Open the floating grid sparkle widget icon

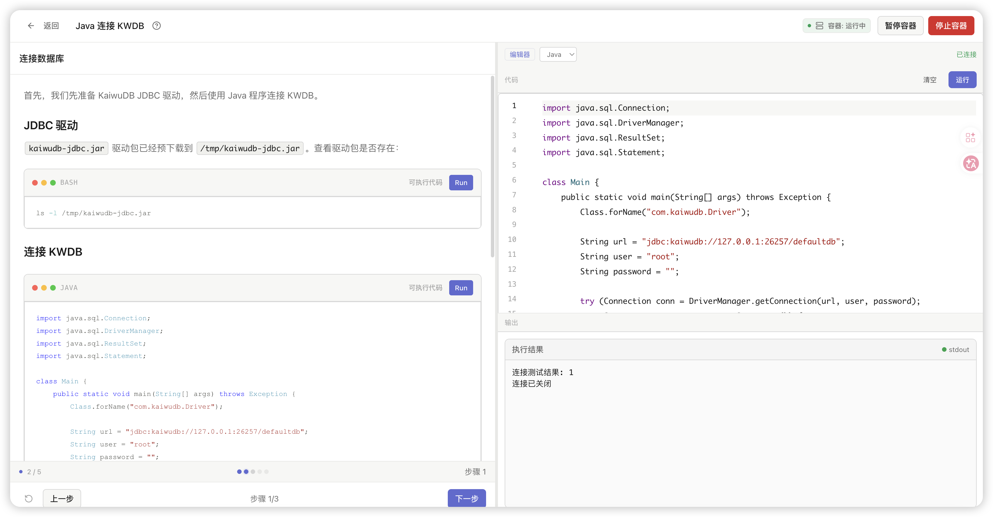970,138
